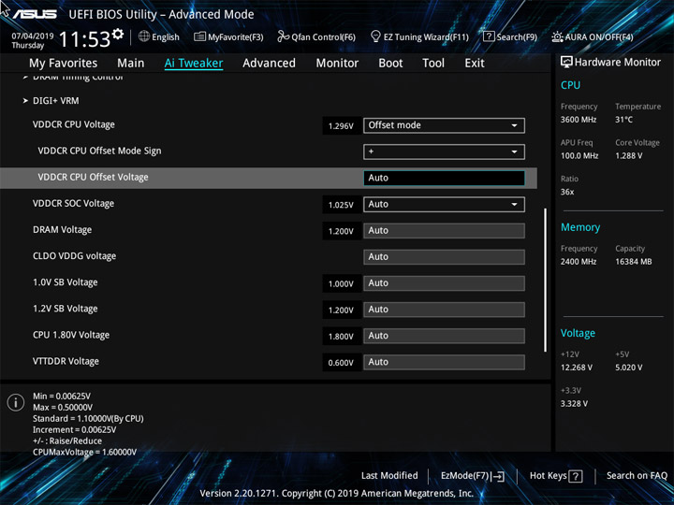Click the 07/04/2019 date

(33, 36)
